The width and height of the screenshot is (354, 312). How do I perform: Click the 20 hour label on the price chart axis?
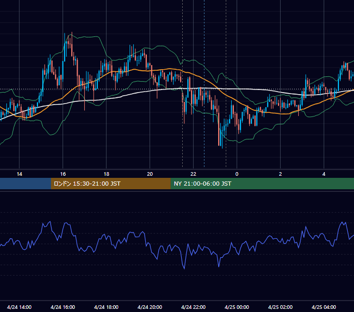150,174
